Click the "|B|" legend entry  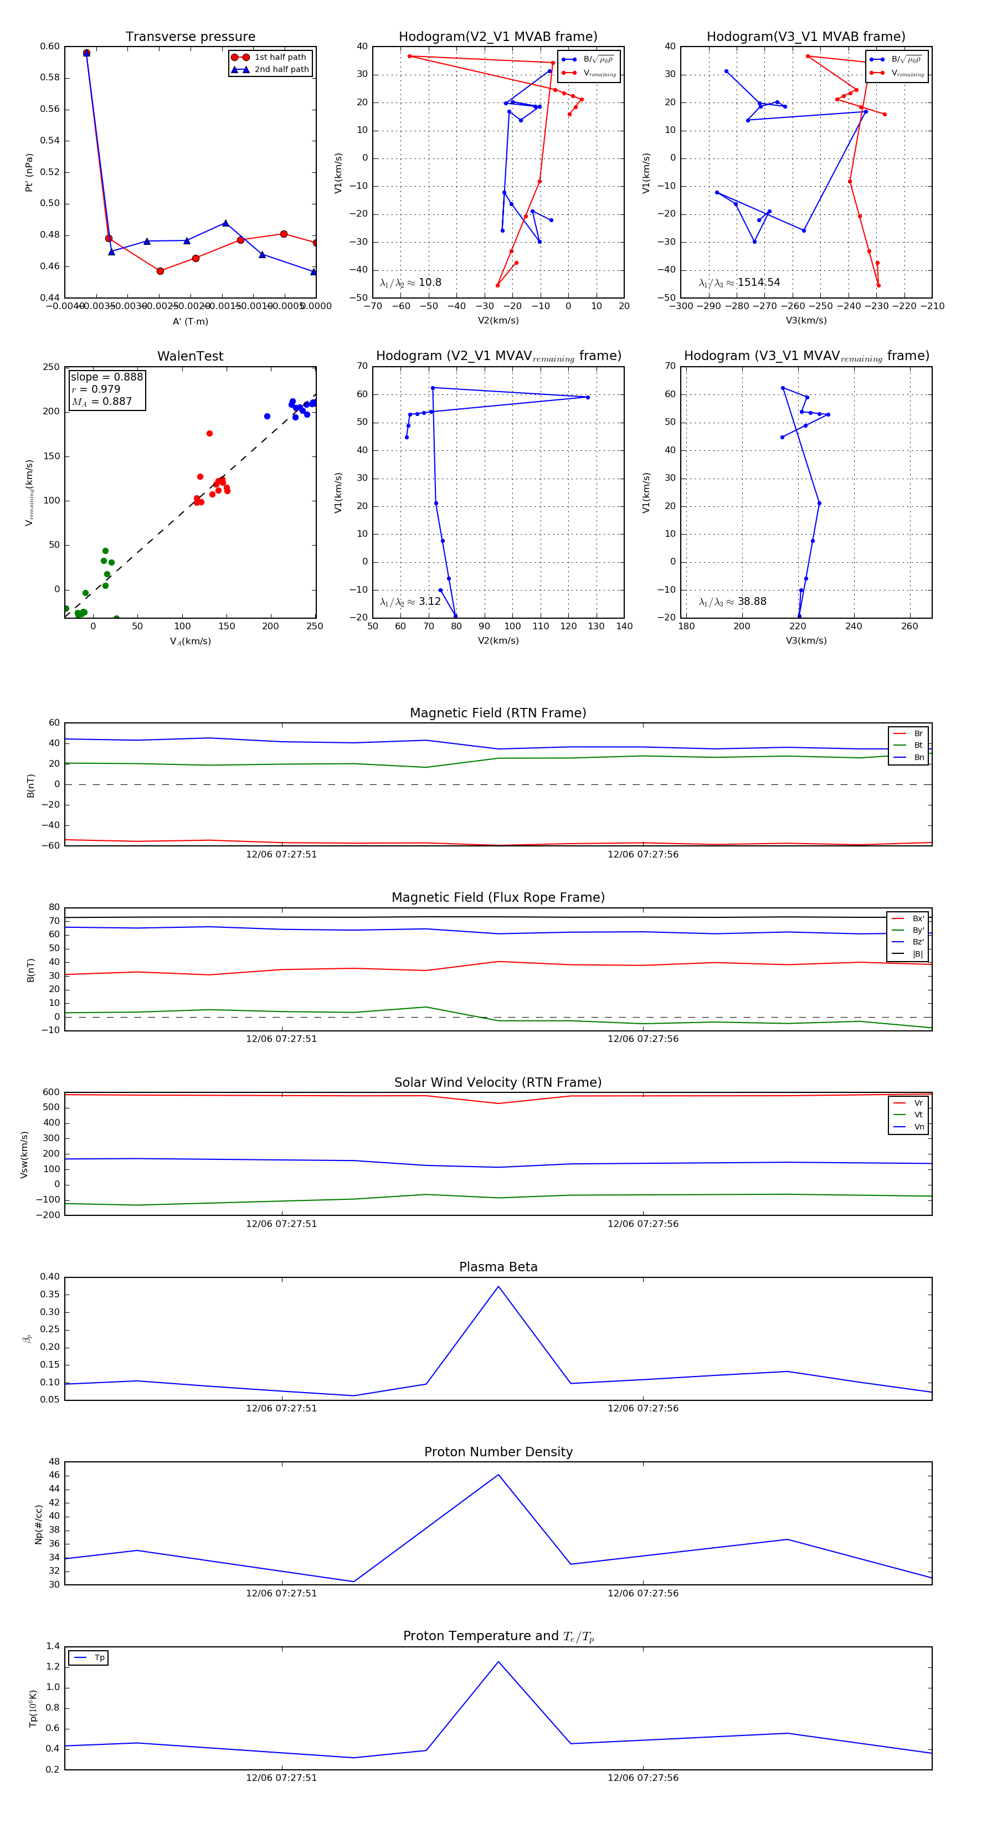point(908,954)
